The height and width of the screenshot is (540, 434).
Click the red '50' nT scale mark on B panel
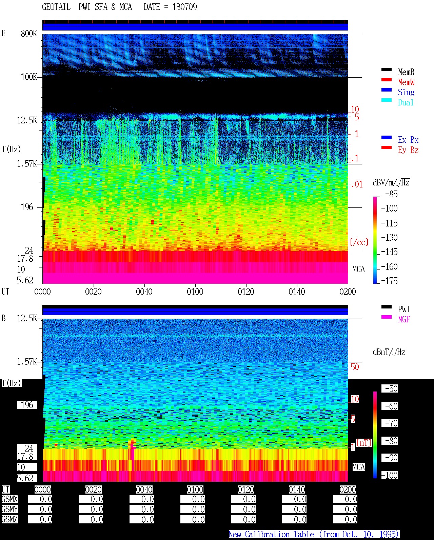pos(355,367)
